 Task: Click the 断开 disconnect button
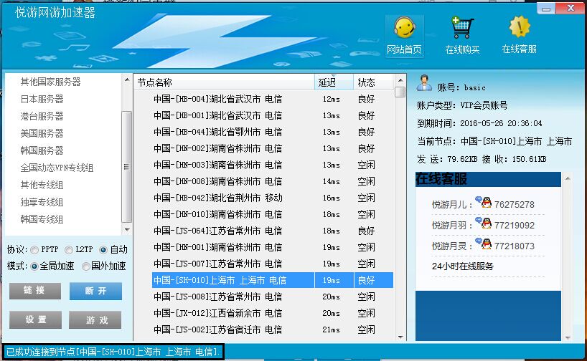[96, 291]
